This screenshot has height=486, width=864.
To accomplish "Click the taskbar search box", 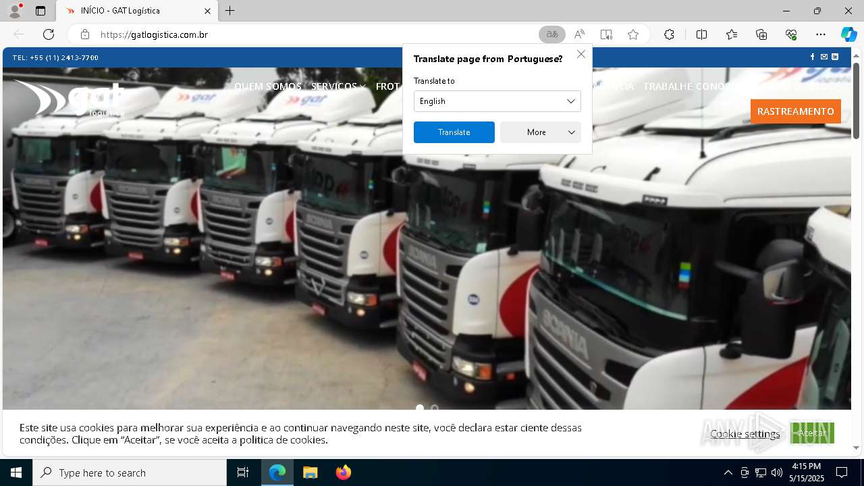I will click(x=130, y=473).
